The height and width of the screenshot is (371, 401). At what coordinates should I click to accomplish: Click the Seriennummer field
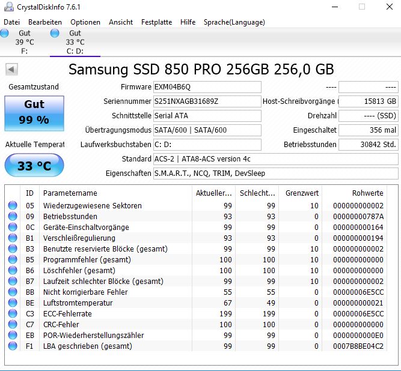point(207,101)
